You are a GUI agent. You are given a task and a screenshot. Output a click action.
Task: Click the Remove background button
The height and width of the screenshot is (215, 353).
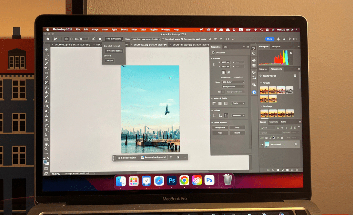[153, 157]
